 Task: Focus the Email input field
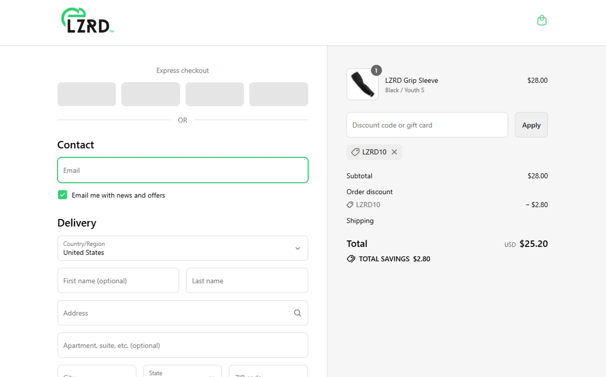coord(183,170)
